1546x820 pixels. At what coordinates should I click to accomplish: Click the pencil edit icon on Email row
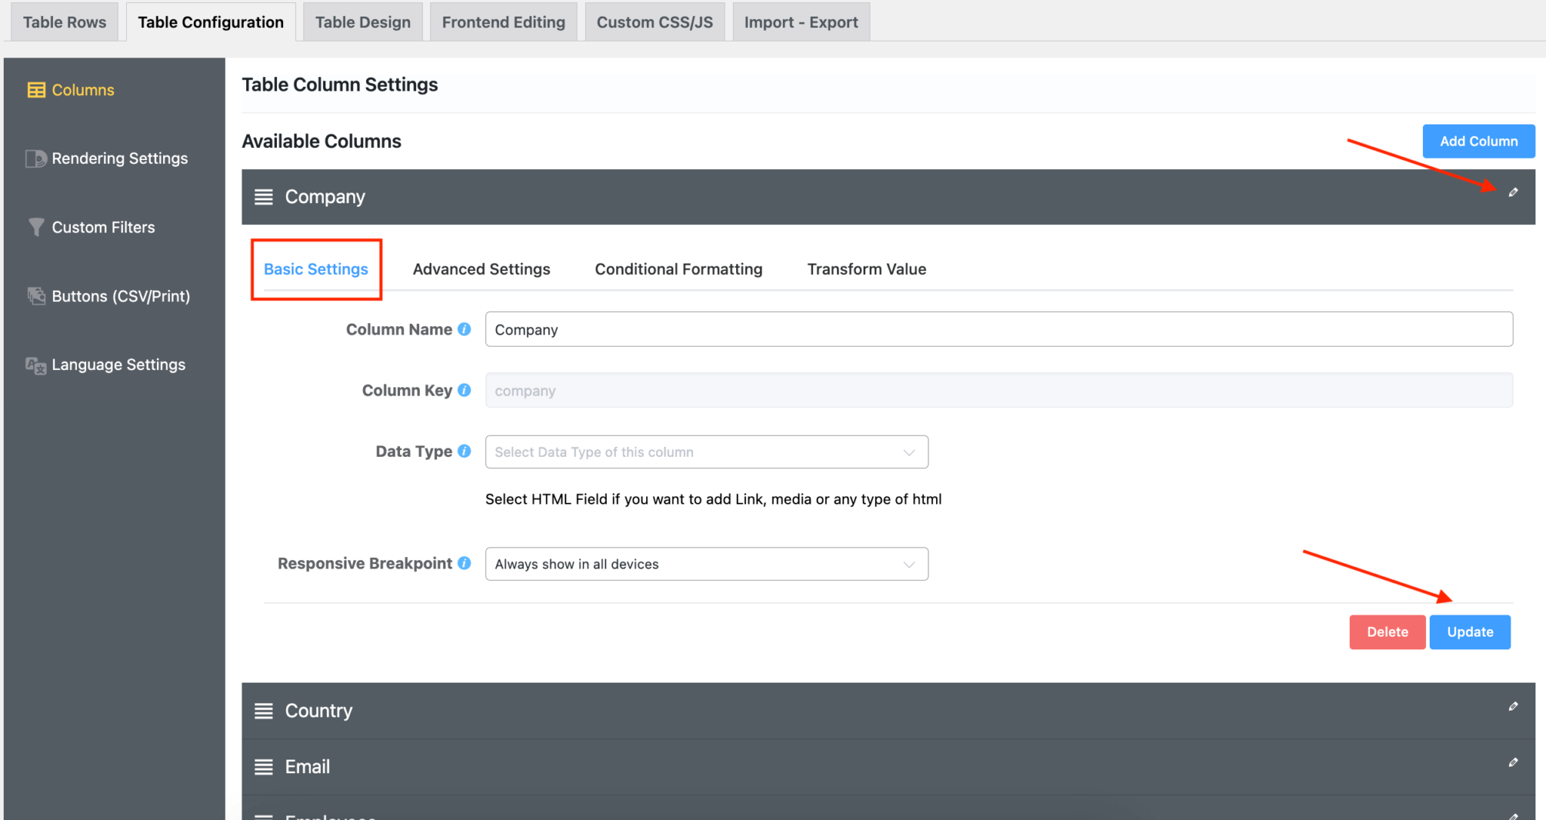click(1514, 763)
